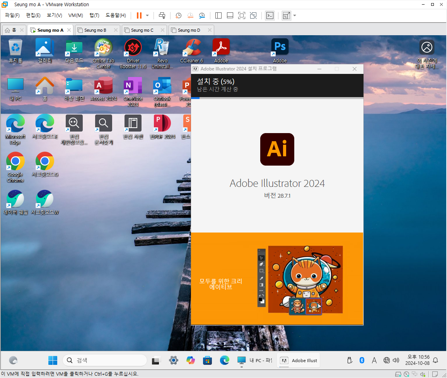Open the 탭(T) menu
The width and height of the screenshot is (447, 378).
tap(94, 15)
